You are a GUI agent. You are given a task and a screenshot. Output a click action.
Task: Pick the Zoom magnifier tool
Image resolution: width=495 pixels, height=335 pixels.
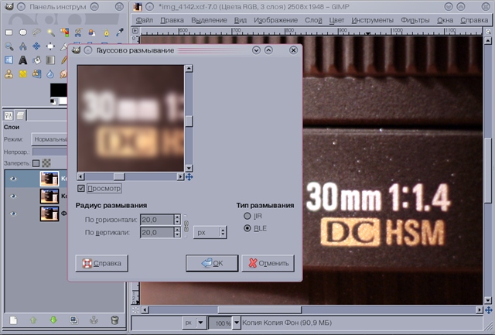9,46
